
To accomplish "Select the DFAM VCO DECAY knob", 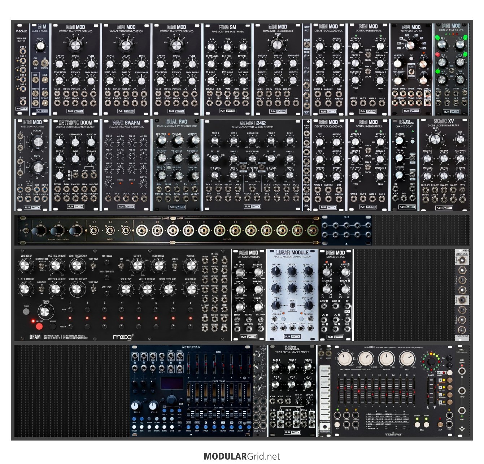I will pyautogui.click(x=24, y=266).
